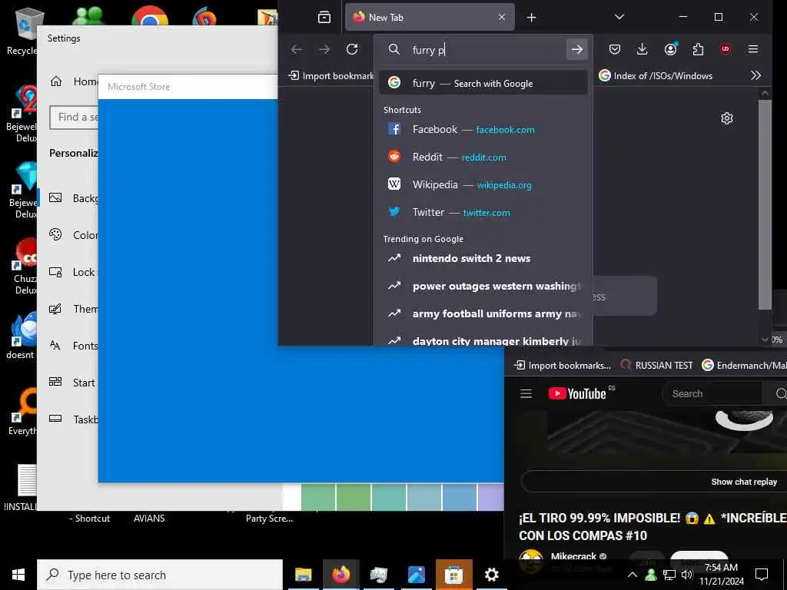787x590 pixels.
Task: Select the New Tab tab
Action: (x=430, y=18)
